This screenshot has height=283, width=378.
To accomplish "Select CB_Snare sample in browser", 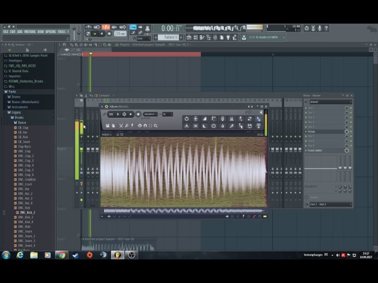I will tap(24, 141).
